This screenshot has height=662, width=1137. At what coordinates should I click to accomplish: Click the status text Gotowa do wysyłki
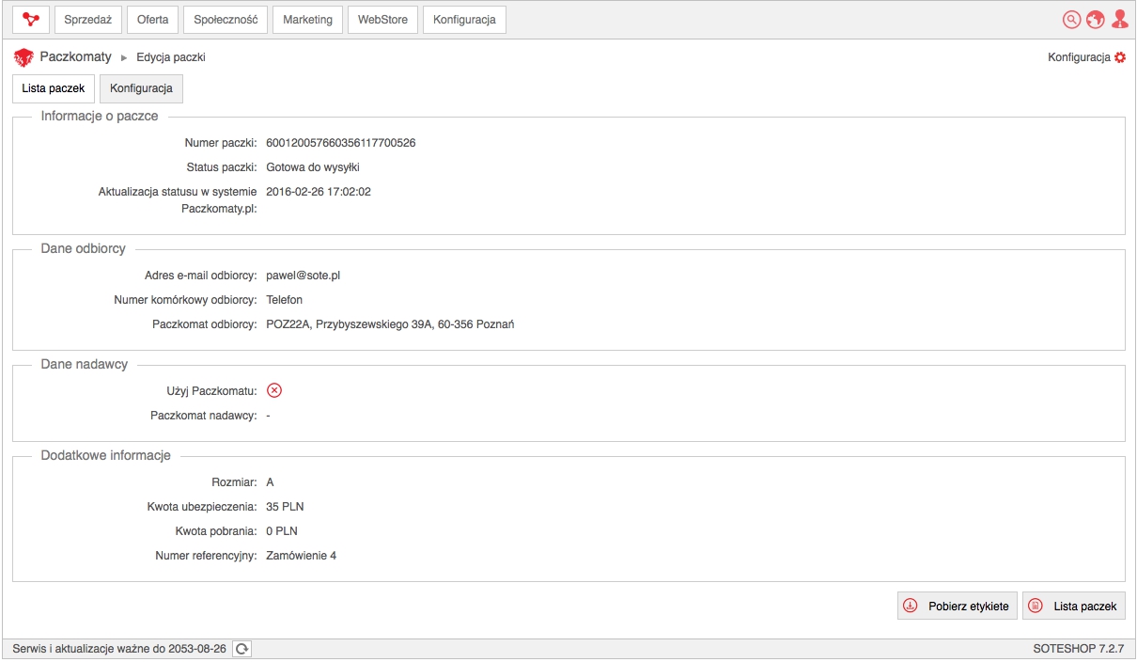pos(313,167)
